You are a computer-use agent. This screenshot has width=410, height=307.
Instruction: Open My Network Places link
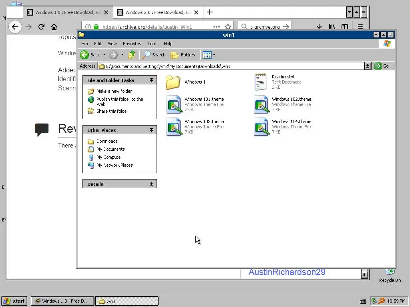pos(114,165)
